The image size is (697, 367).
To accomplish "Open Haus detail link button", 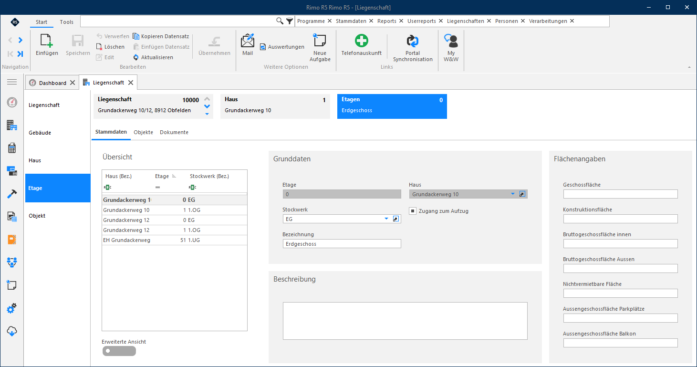I will coord(522,194).
